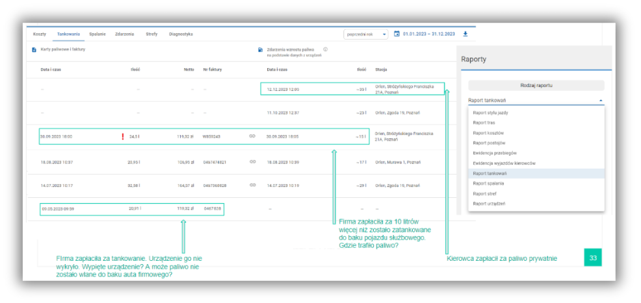Pick 'Raport urządzeń' from the dropdown list

click(x=490, y=204)
